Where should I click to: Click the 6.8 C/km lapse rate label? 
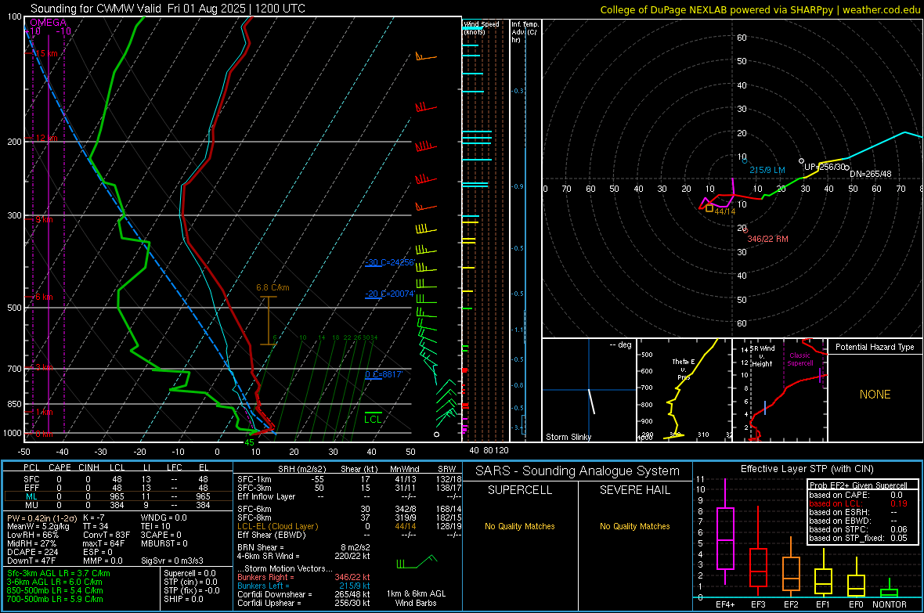coord(273,287)
